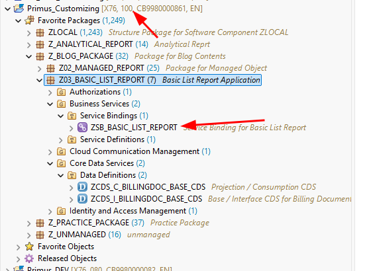This screenshot has height=271, width=369.
Task: Expand the Z_UNMANAGED package
Action: 29,235
